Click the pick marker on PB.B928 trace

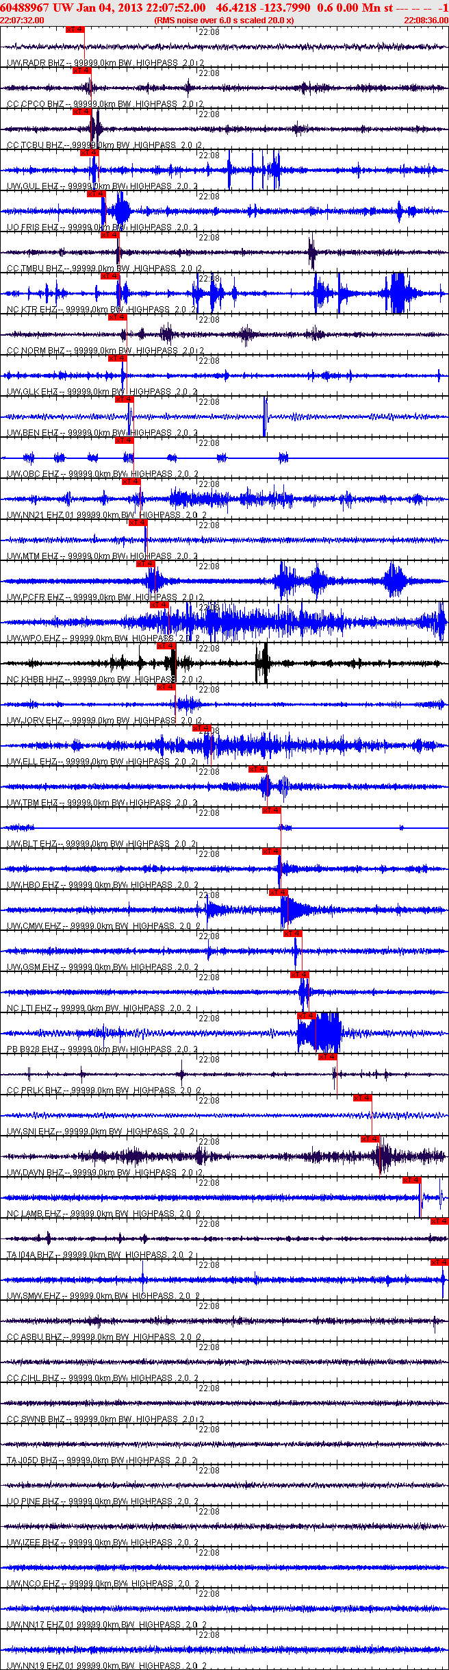(x=307, y=1016)
